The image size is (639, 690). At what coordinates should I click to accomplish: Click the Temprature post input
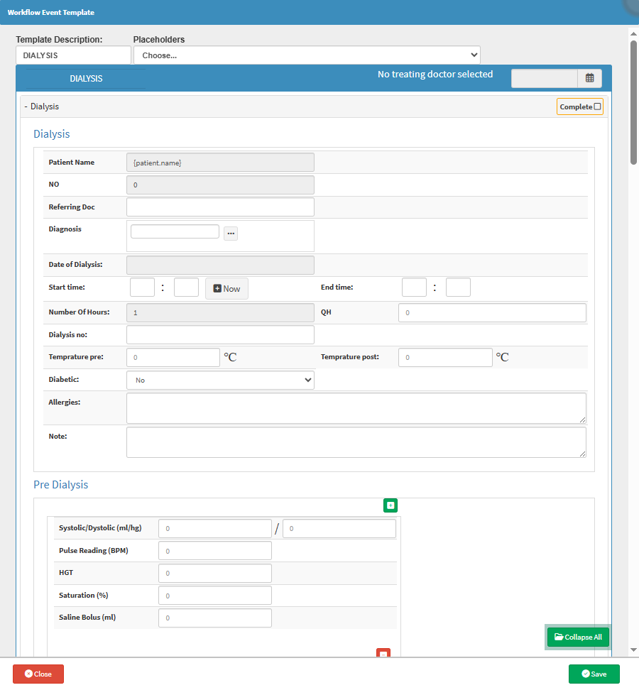445,358
